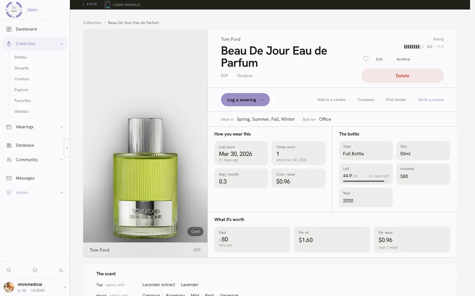Viewport: 475px width, 296px height.
Task: Click the Fragrance app logo
Action: pos(14,10)
